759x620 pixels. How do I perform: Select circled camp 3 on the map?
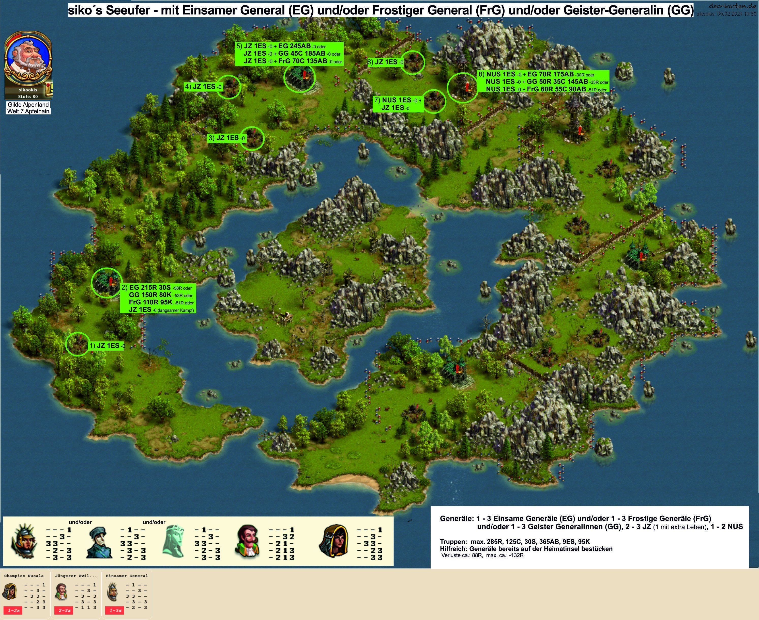click(252, 139)
